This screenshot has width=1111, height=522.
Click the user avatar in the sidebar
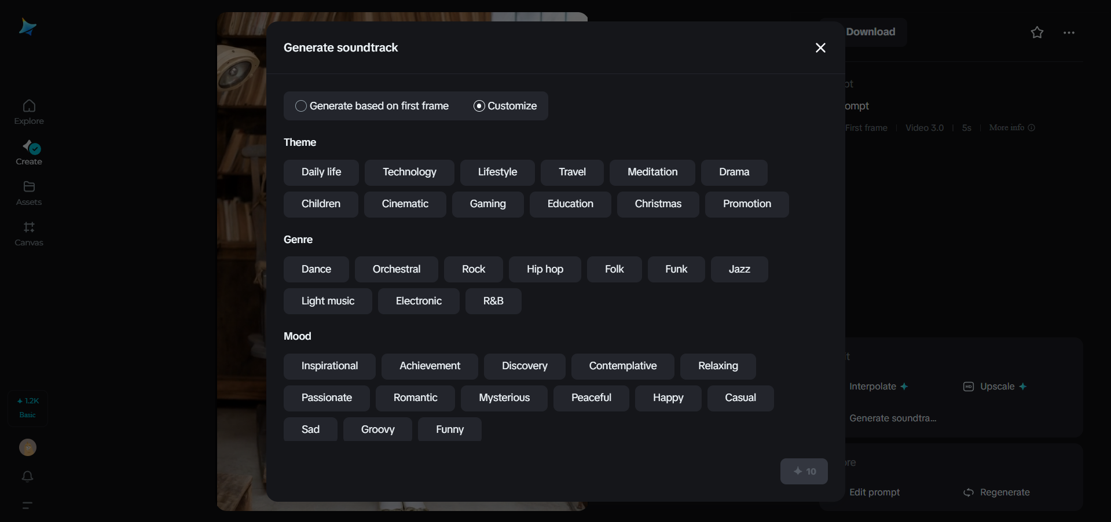27,447
